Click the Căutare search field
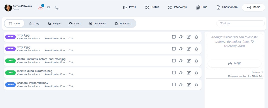Image resolution: width=268 pixels, height=108 pixels. pos(240,23)
